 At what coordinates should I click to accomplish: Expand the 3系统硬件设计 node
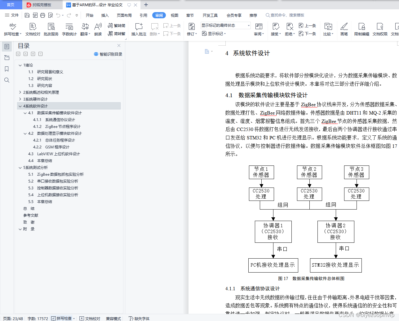(20, 99)
